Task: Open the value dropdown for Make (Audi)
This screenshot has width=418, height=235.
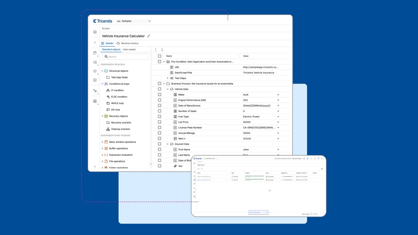Action: click(278, 95)
